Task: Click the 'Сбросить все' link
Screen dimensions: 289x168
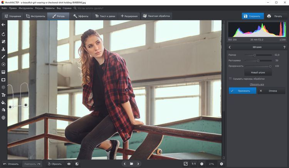Action: coord(257,84)
